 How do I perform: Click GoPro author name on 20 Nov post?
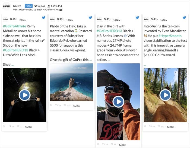(14, 19)
